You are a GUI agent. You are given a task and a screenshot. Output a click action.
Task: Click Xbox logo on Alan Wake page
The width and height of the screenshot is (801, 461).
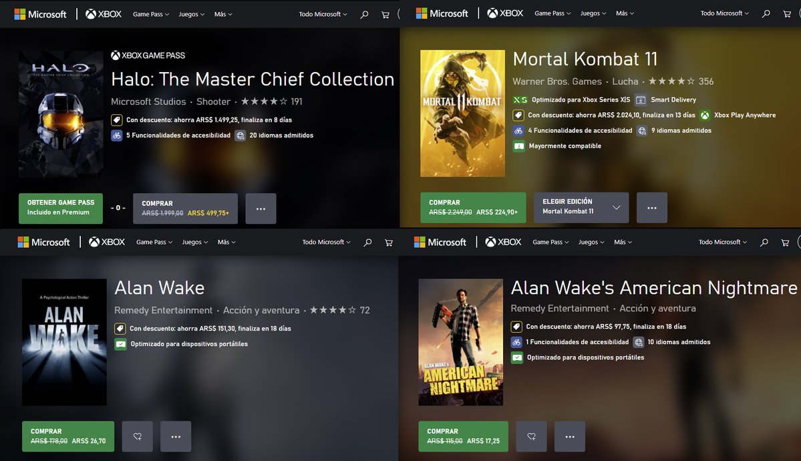click(107, 243)
